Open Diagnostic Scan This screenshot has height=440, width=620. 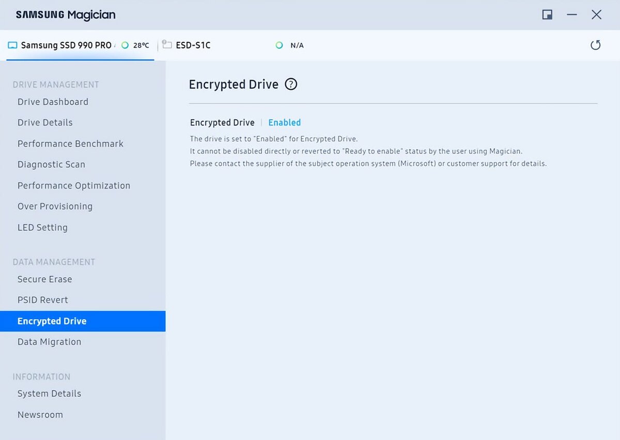[x=51, y=164]
